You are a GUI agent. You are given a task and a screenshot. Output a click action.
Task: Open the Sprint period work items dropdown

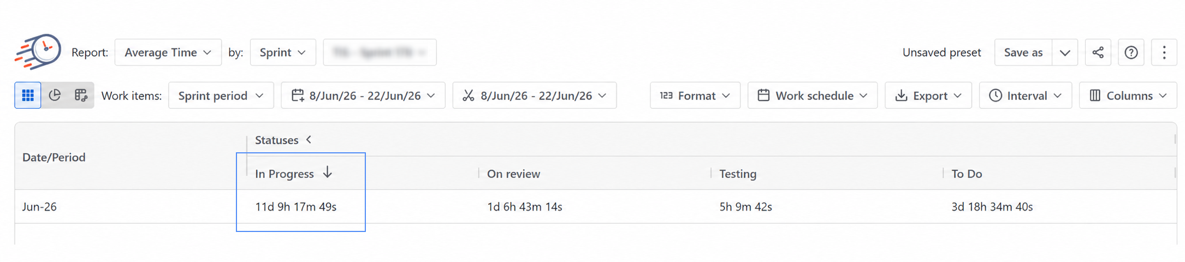(221, 96)
